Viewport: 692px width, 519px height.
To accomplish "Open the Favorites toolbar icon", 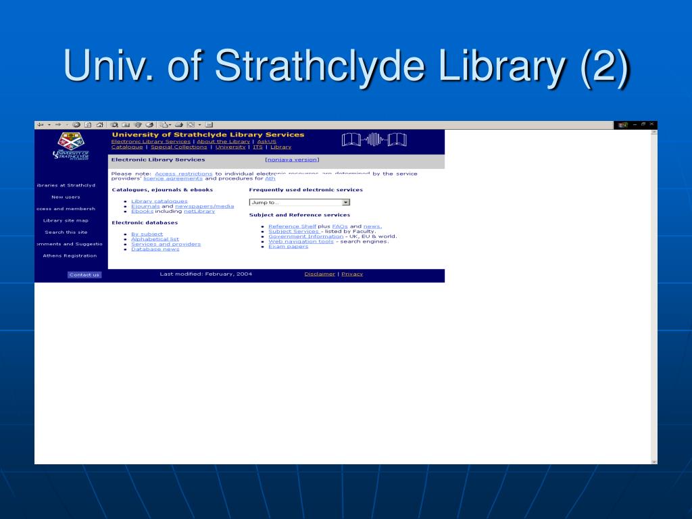I will (126, 125).
